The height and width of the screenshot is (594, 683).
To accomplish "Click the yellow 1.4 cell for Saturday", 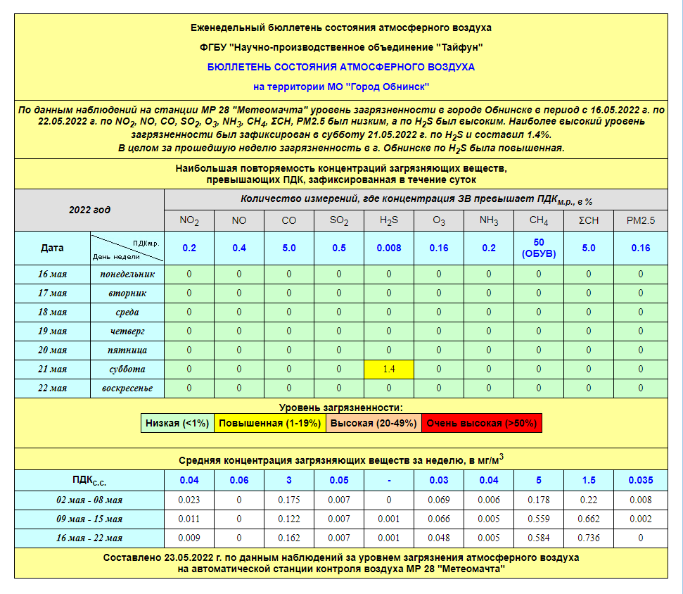I will coord(389,369).
